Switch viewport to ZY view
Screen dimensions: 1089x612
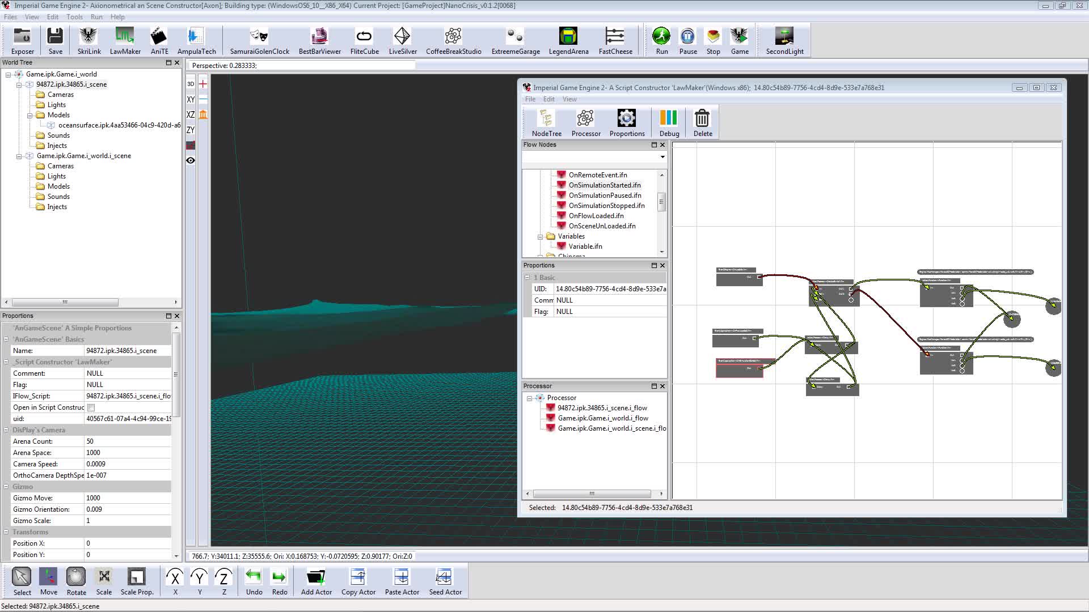(x=191, y=130)
